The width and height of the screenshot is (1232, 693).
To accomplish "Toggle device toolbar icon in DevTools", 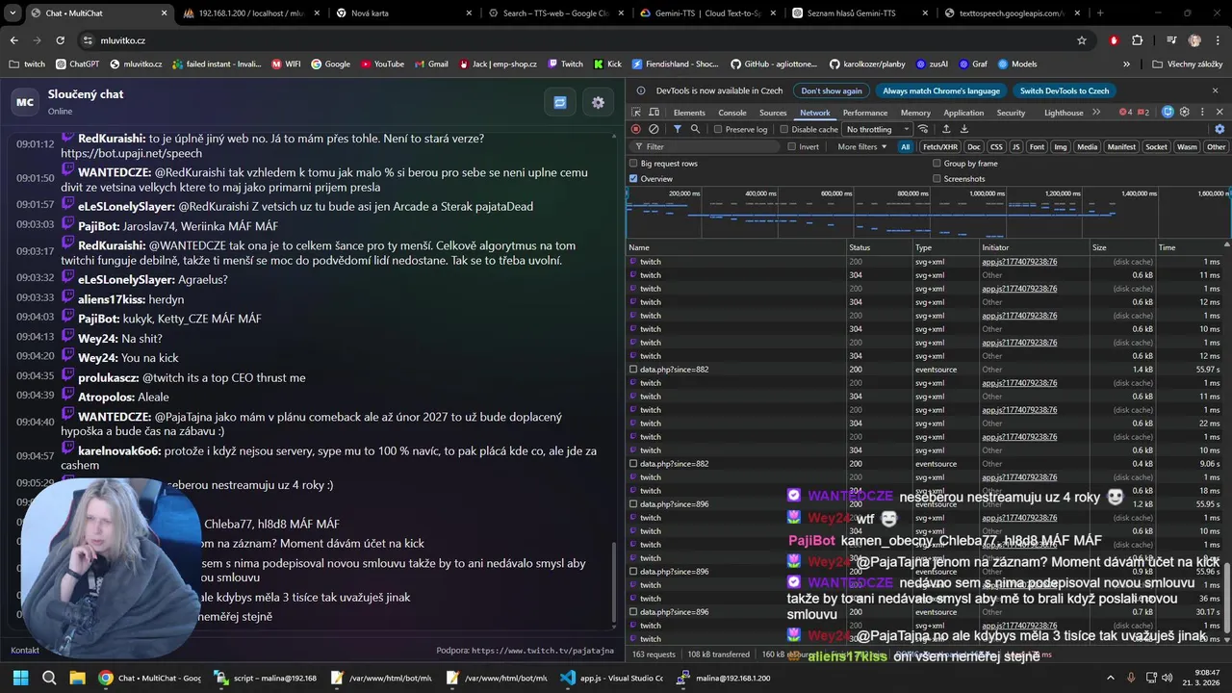I will tap(654, 113).
